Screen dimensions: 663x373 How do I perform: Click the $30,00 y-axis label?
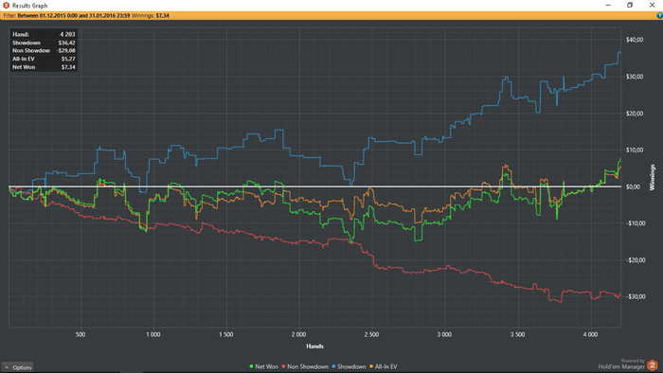(x=635, y=77)
